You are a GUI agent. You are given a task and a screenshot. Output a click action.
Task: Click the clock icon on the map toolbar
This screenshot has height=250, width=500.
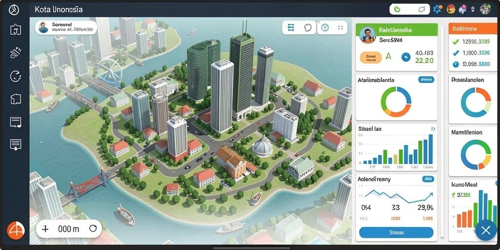click(325, 28)
